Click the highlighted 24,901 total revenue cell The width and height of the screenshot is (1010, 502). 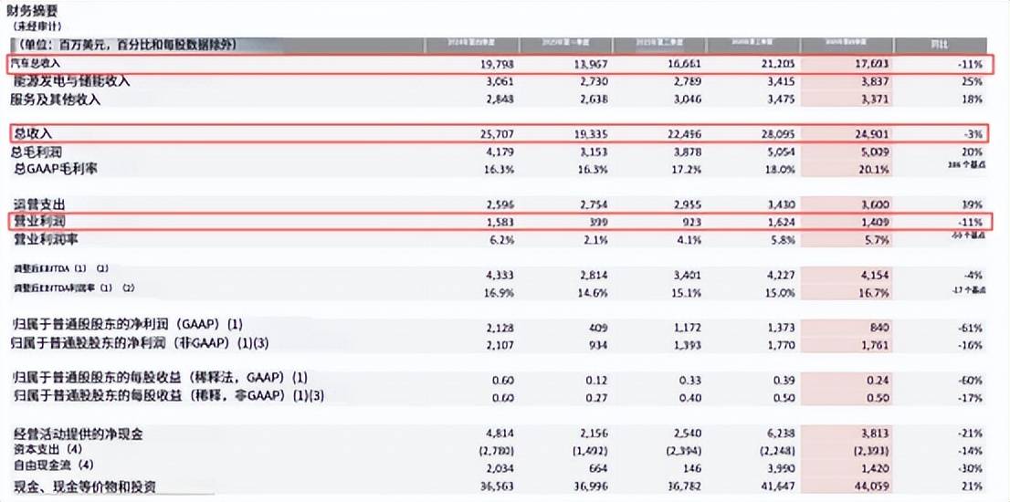coord(860,133)
